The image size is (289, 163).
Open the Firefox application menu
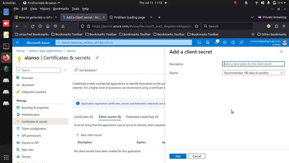pyautogui.click(x=284, y=26)
